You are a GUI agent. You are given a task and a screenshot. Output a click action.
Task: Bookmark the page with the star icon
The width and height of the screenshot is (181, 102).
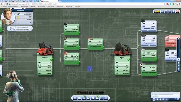tap(164, 4)
